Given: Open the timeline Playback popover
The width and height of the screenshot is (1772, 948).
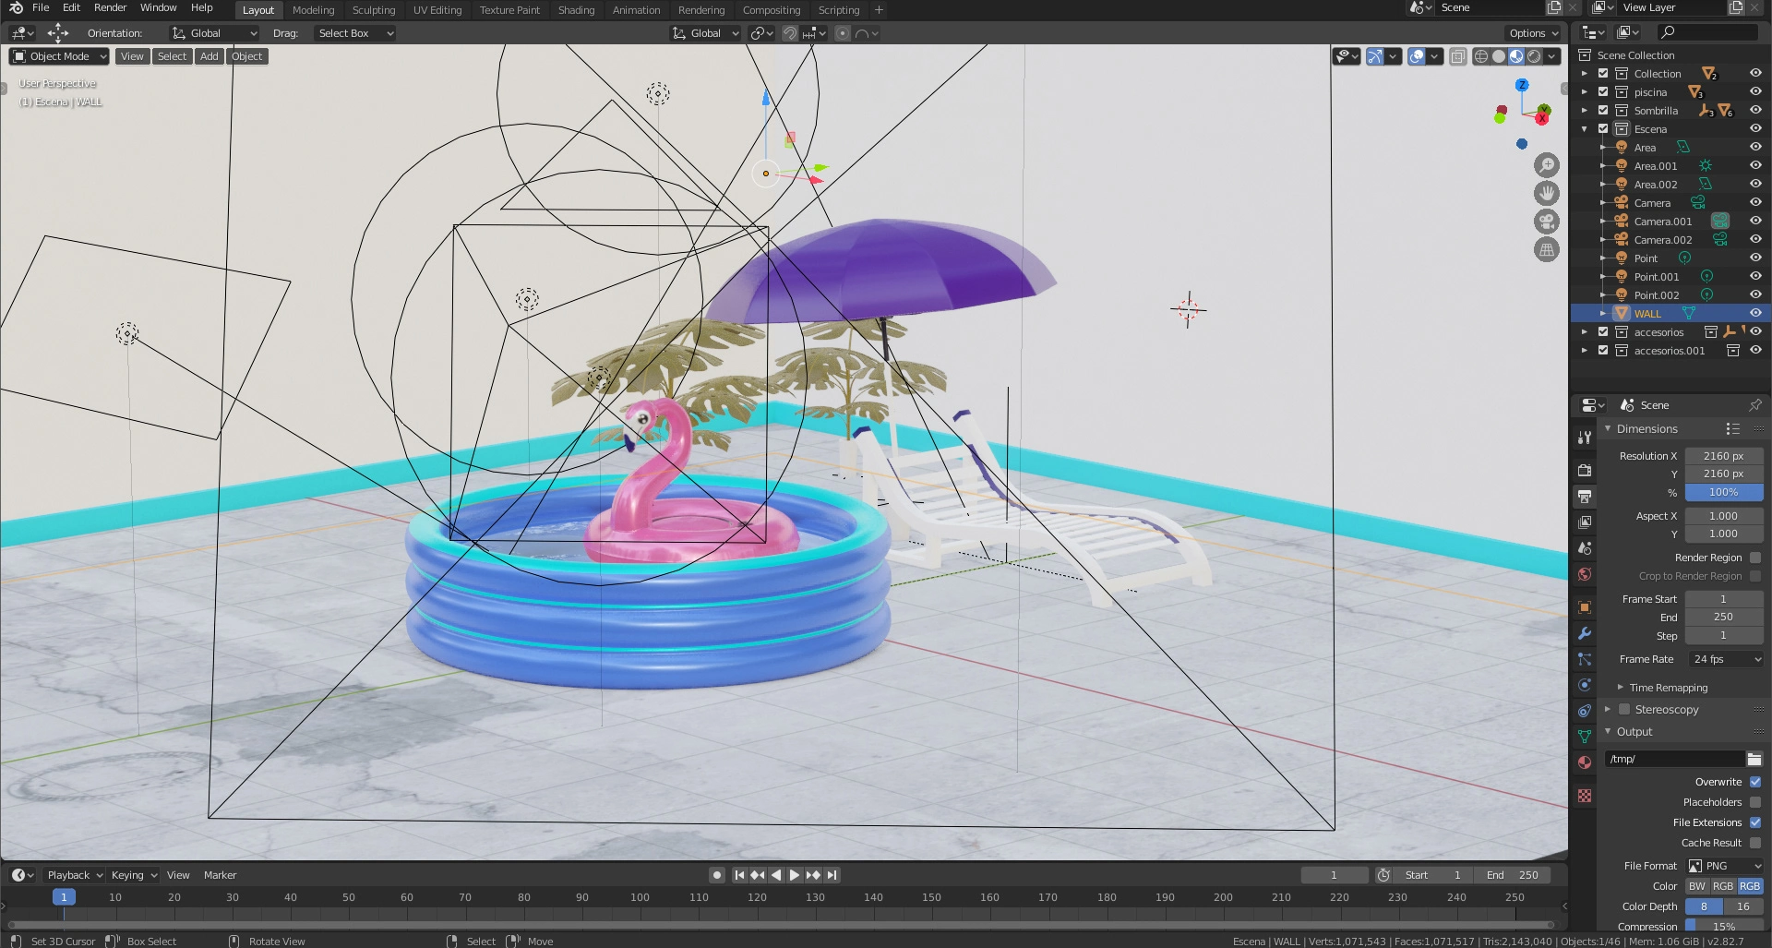Looking at the screenshot, I should pos(74,875).
